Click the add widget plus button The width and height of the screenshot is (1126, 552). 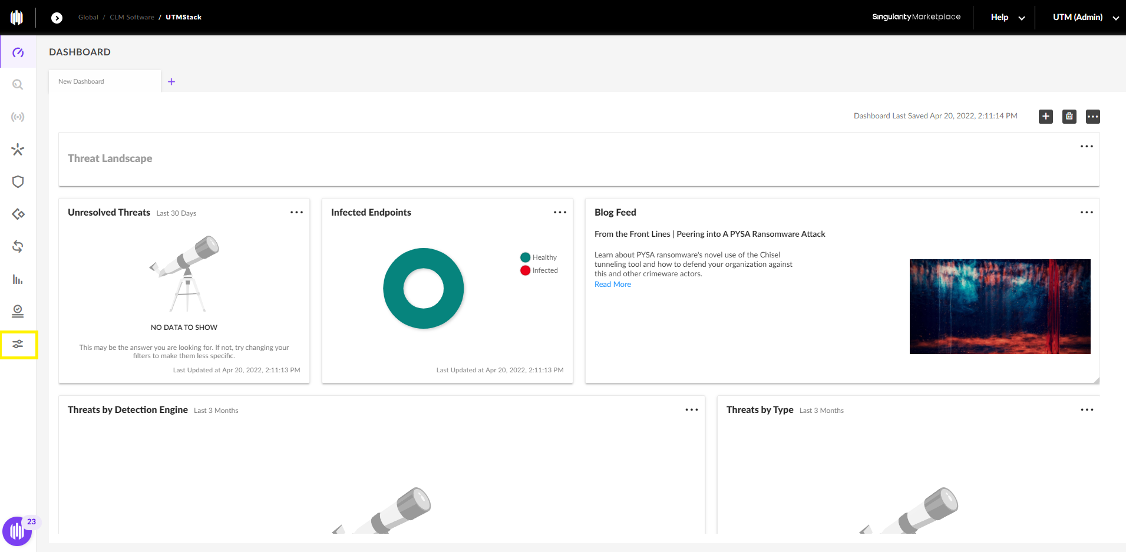[1046, 117]
